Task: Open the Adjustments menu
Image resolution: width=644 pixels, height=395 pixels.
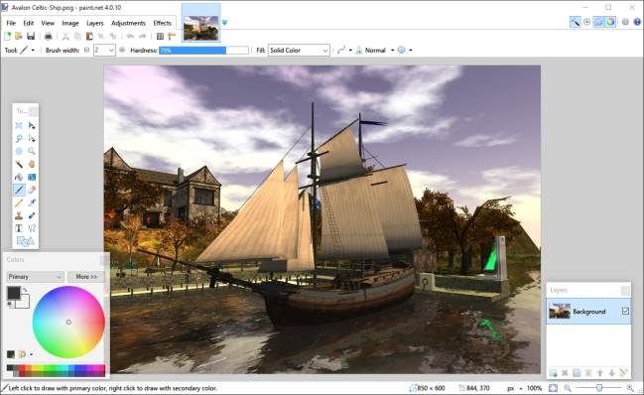Action: (128, 23)
